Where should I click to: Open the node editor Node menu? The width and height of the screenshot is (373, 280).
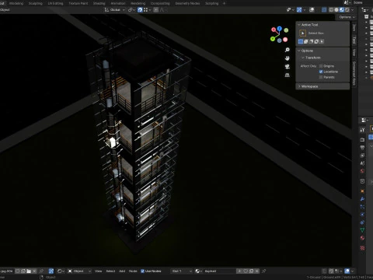(133, 271)
